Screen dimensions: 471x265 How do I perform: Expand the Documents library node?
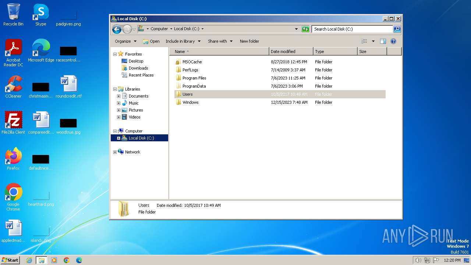point(118,96)
